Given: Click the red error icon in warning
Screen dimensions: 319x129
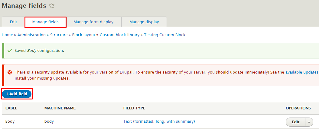Looking at the screenshot, I should [x=10, y=72].
